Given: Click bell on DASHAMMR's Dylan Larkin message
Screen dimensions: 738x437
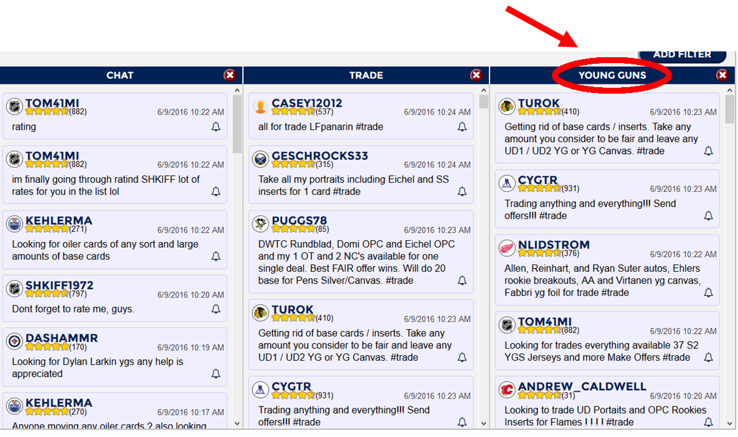Looking at the screenshot, I should tap(216, 374).
